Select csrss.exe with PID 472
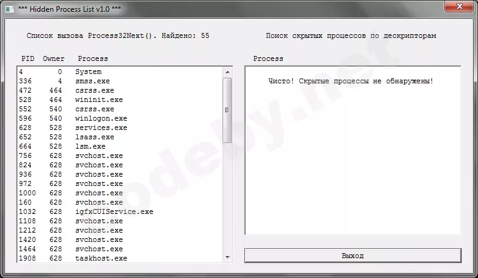 (121, 90)
